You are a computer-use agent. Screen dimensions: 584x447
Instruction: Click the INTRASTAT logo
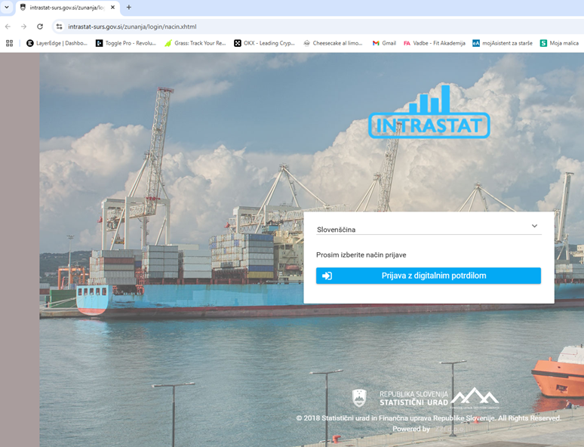coord(429,112)
